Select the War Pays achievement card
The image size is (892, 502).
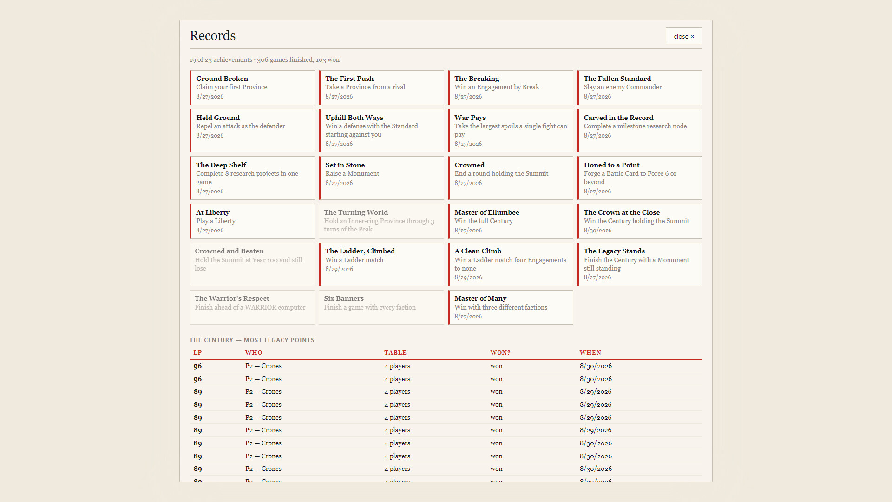pyautogui.click(x=511, y=131)
